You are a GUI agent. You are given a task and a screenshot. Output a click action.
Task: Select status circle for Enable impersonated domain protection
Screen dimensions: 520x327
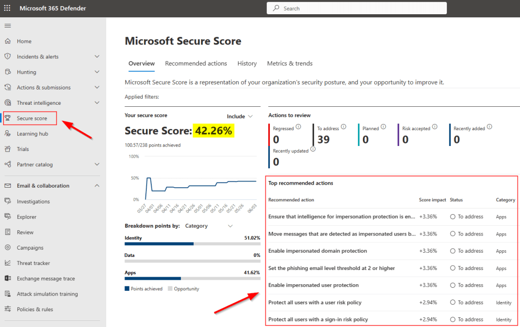click(452, 251)
